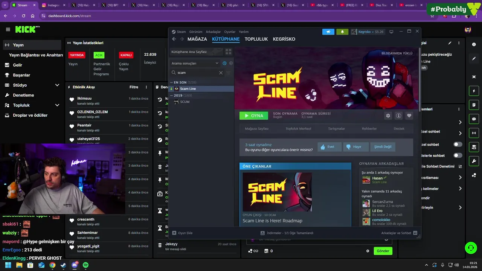The height and width of the screenshot is (271, 482).
Task: Toggle Steam ready-to-play filter icon
Action: 231,63
